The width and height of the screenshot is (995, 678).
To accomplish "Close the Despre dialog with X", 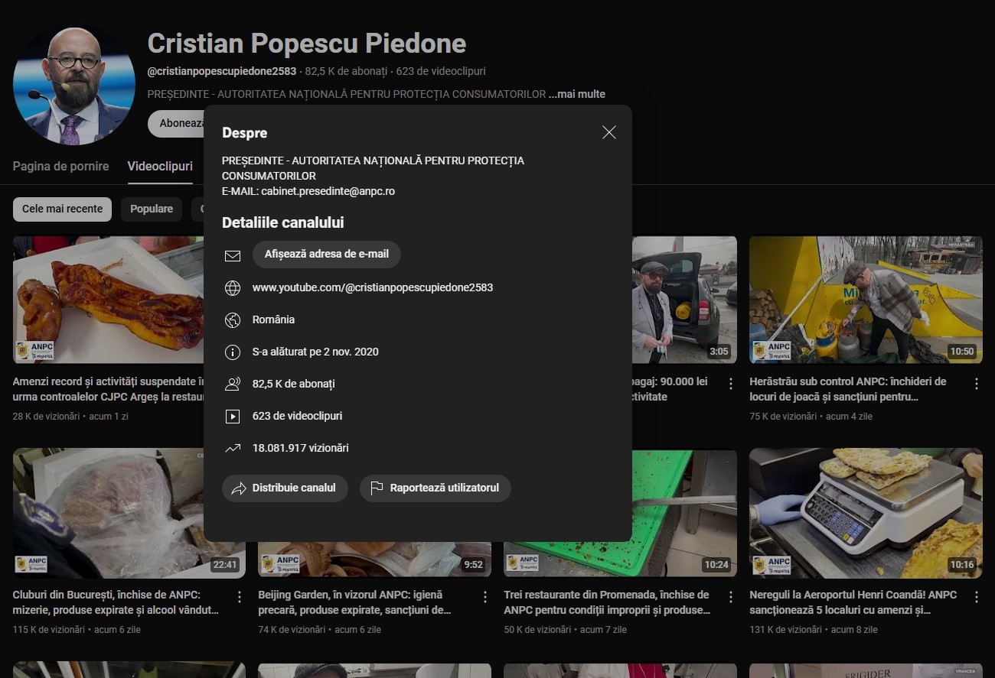I will coord(608,133).
